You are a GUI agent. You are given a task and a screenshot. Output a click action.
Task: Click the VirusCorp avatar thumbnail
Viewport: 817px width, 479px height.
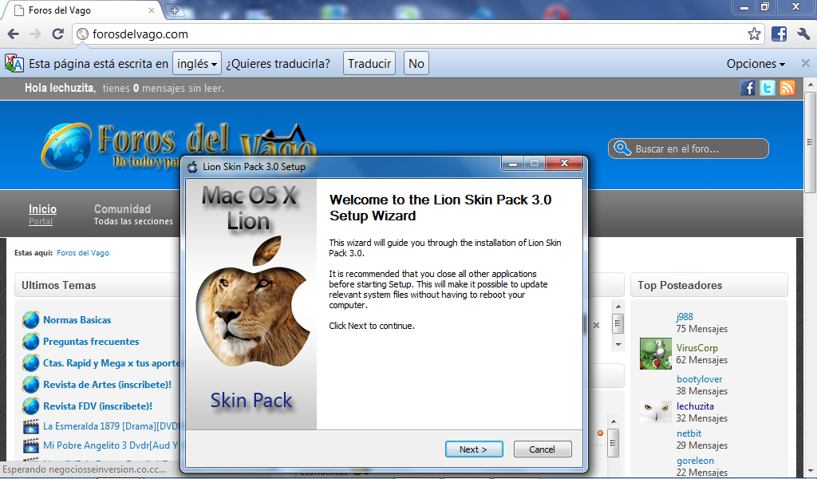(656, 354)
